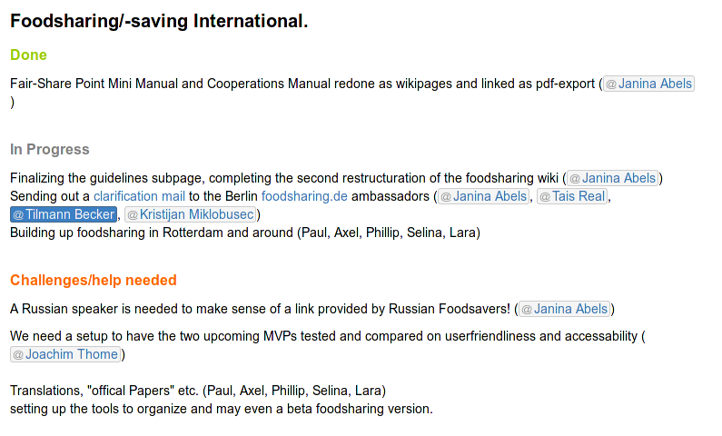Click @Janina Abels after Russian Foodsavers sentence

coord(565,309)
